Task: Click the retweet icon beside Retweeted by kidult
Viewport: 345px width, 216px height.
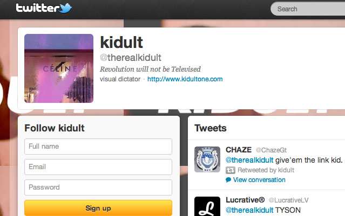Action: pyautogui.click(x=231, y=170)
